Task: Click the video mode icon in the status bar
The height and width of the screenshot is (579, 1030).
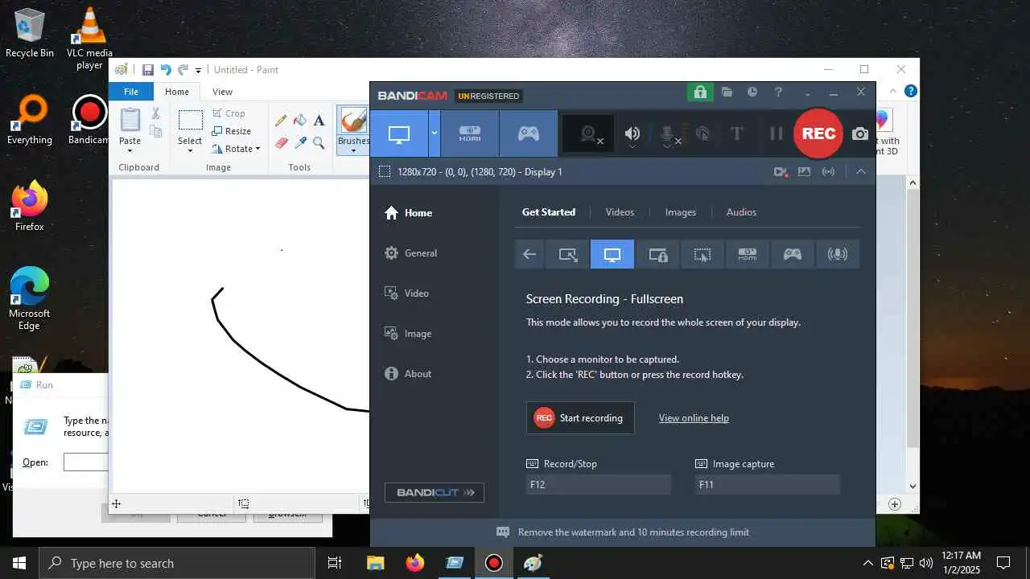Action: click(x=781, y=171)
